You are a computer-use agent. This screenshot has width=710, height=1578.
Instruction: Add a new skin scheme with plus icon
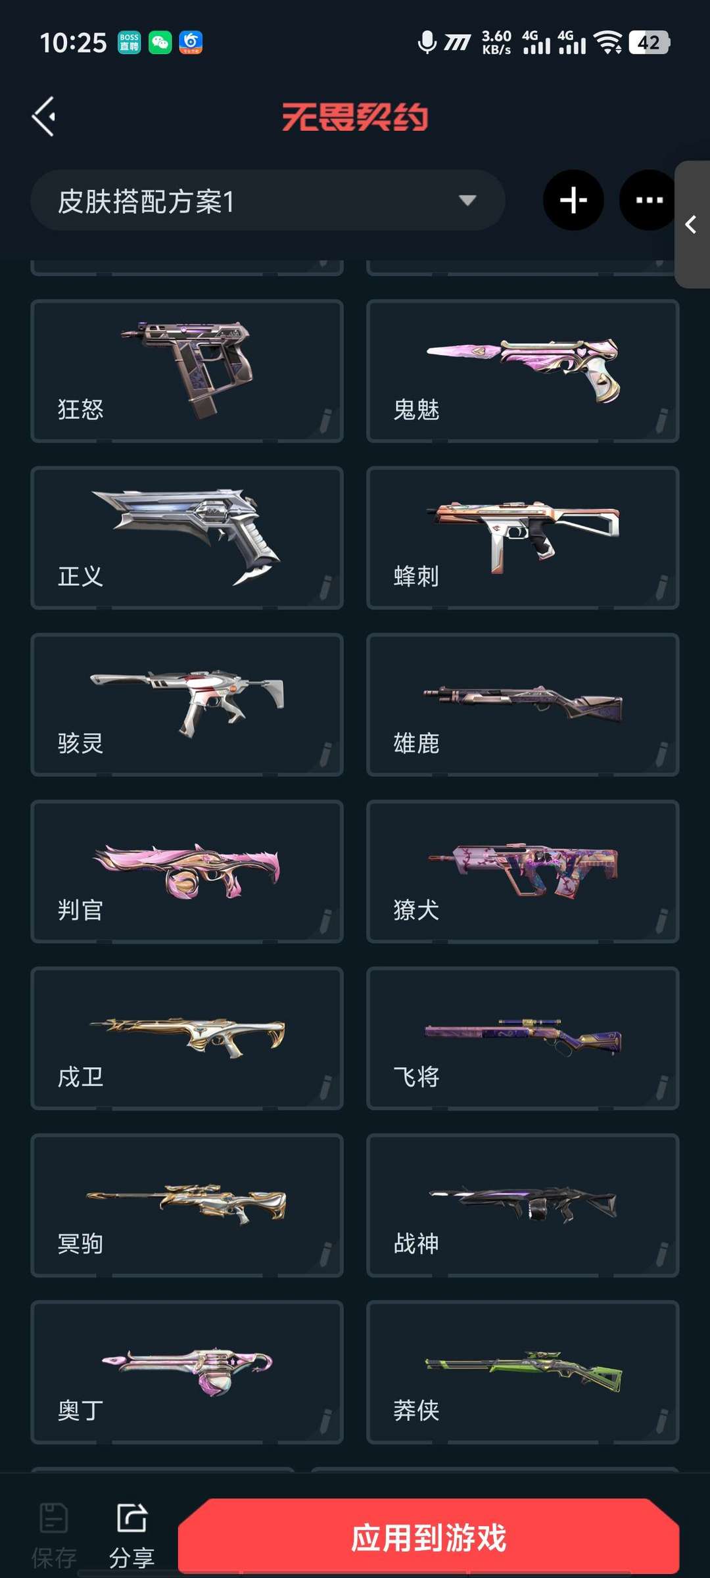tap(573, 200)
